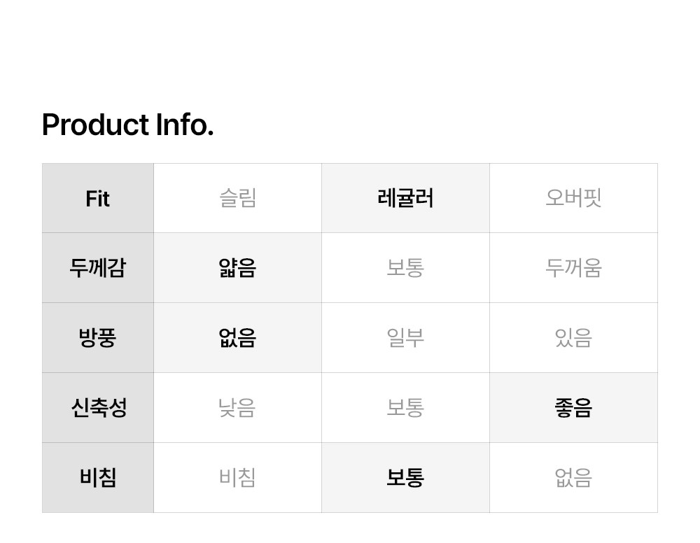The height and width of the screenshot is (543, 700).
Task: Choose the 일부 windproof cell
Action: (x=405, y=338)
